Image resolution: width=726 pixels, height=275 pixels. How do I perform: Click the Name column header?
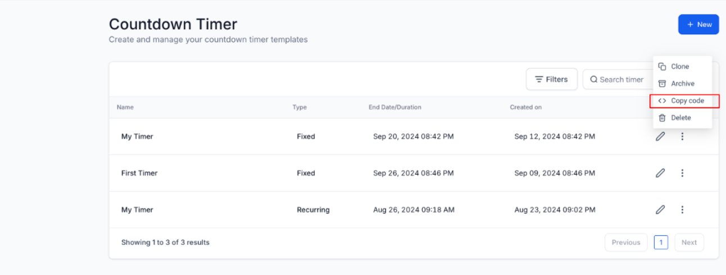coord(125,107)
